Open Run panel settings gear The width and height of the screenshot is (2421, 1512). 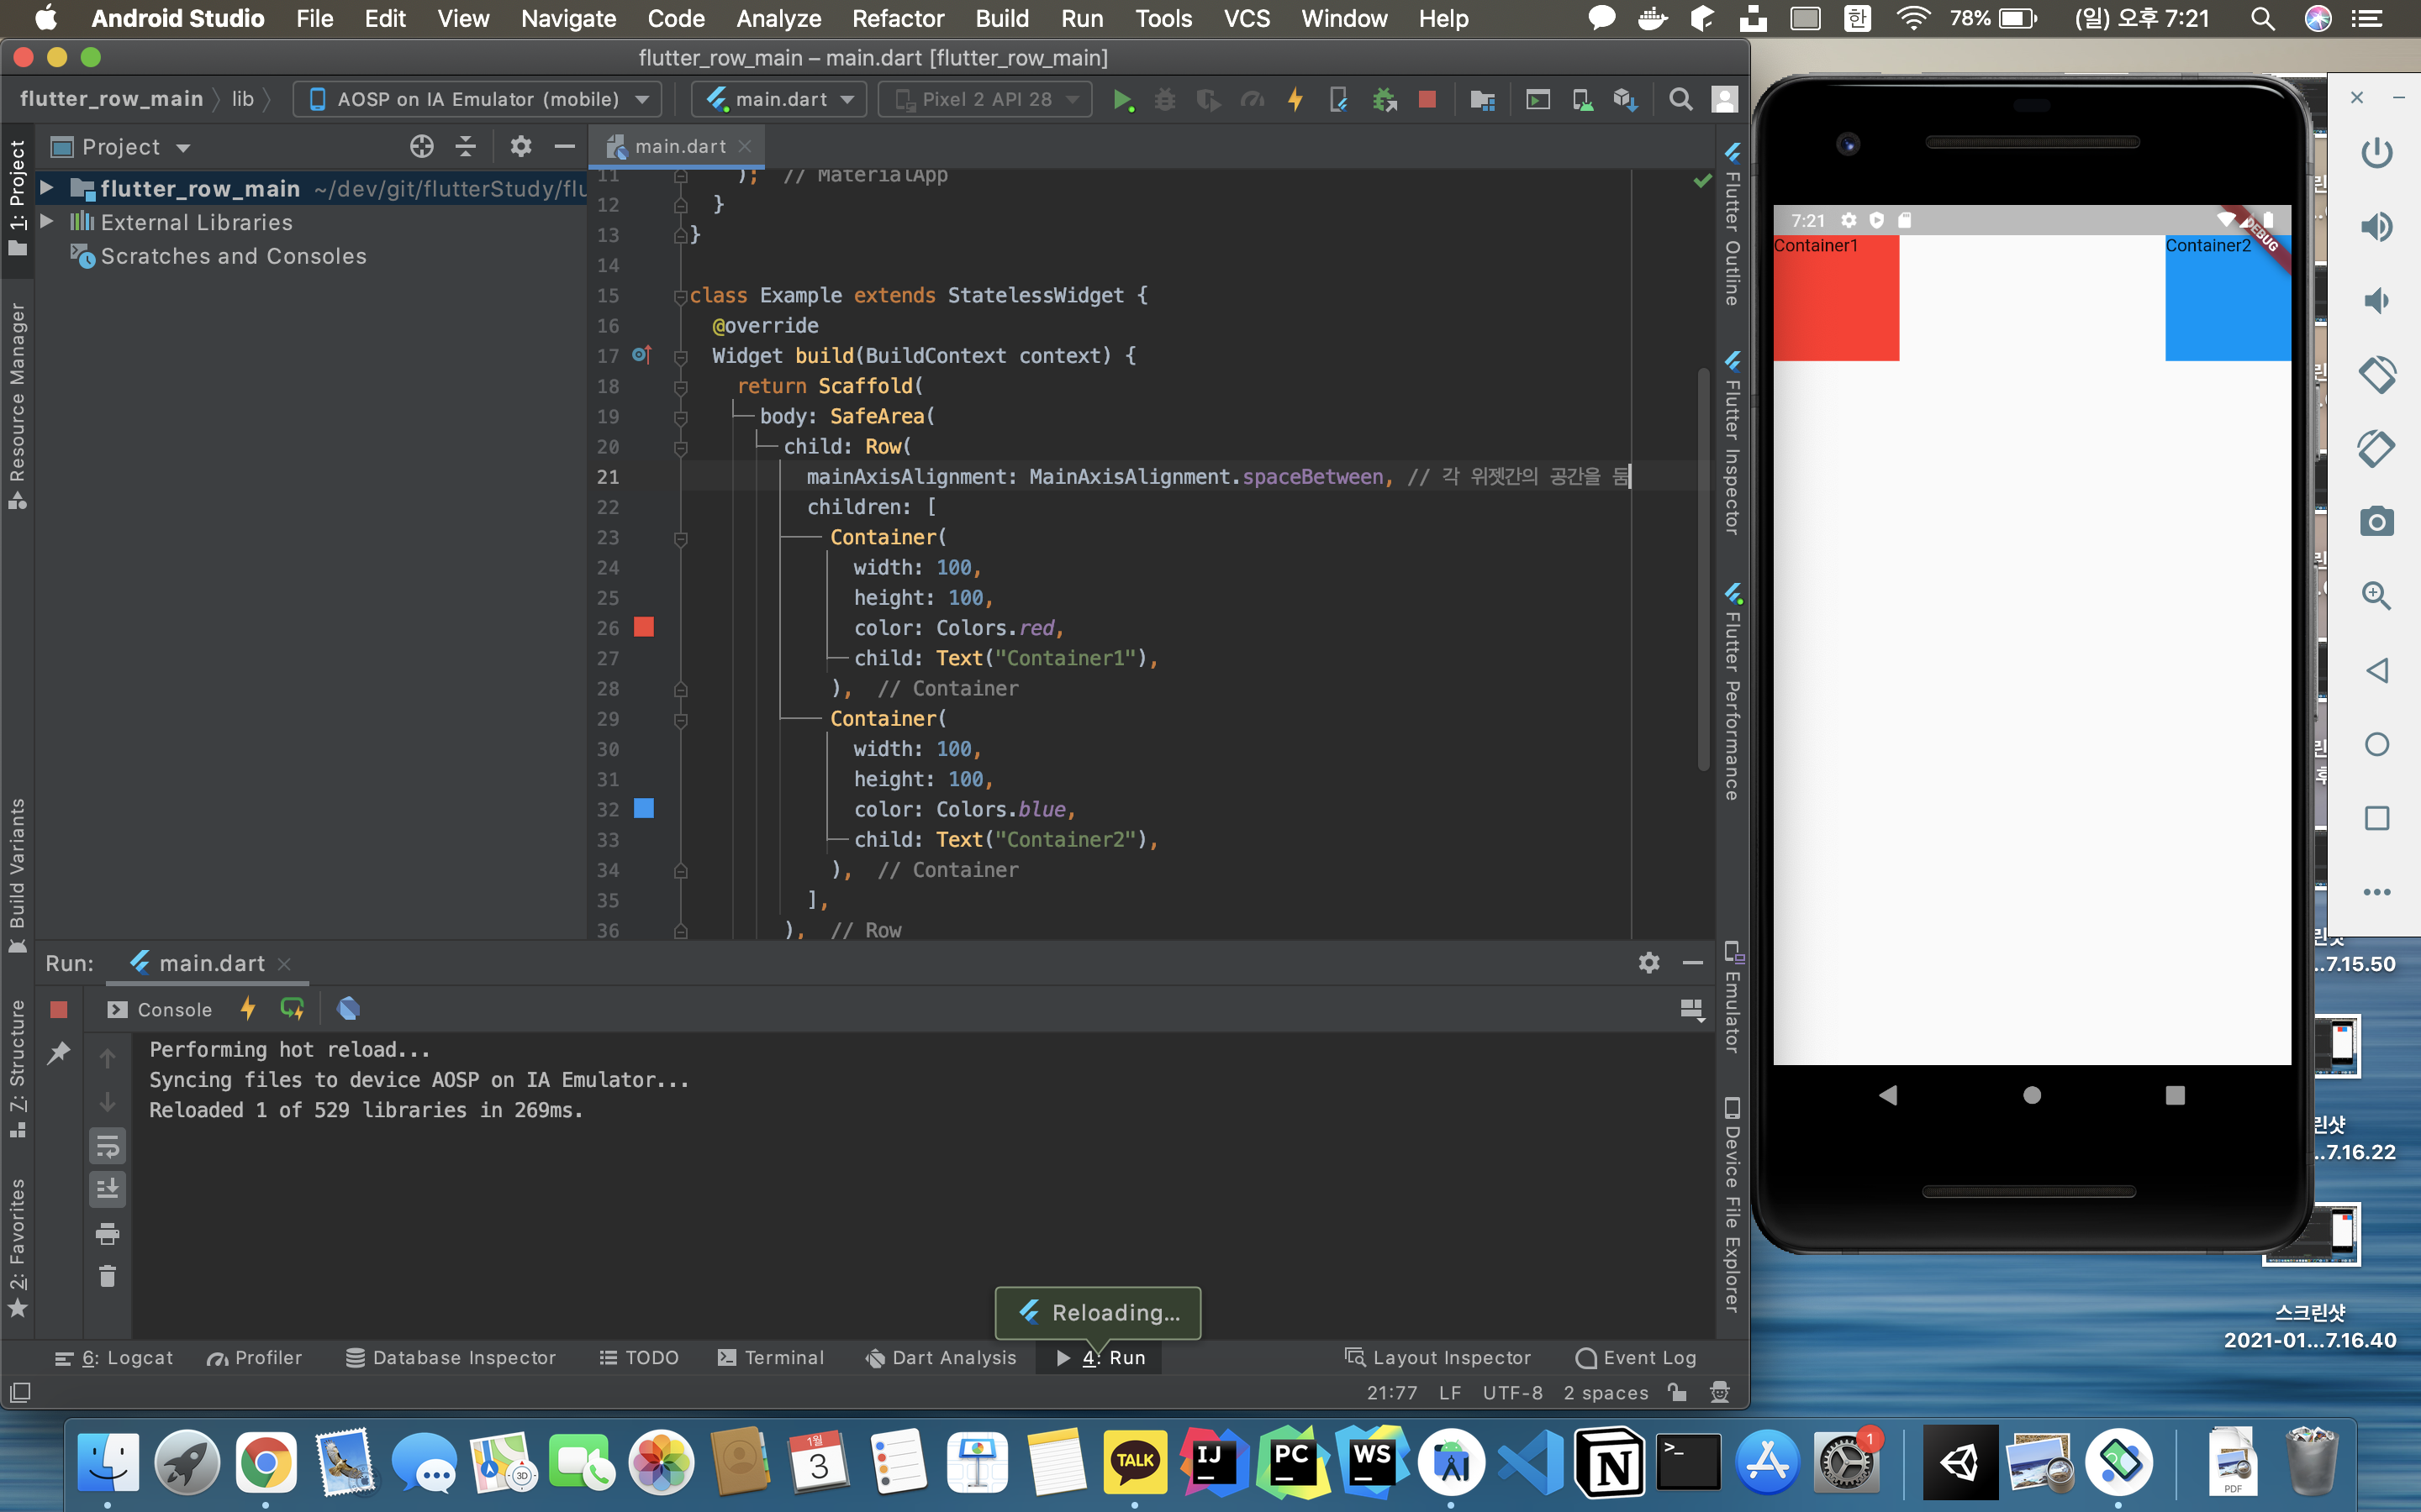tap(1648, 963)
